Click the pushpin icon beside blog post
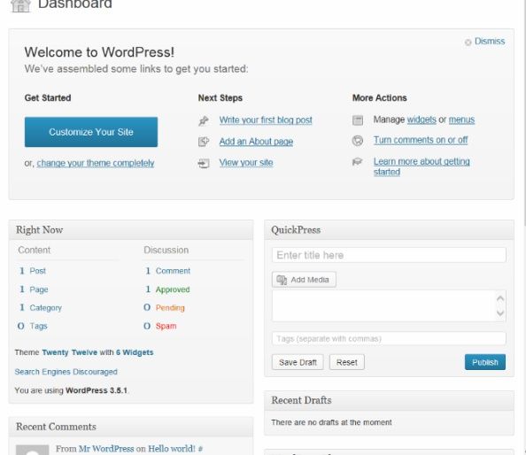 (204, 120)
